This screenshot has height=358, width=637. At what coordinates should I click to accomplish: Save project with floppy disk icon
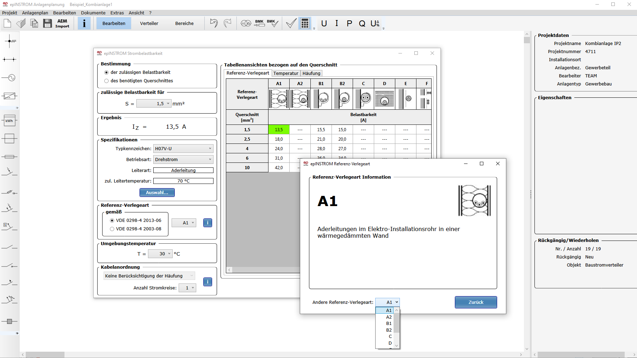[x=48, y=24]
